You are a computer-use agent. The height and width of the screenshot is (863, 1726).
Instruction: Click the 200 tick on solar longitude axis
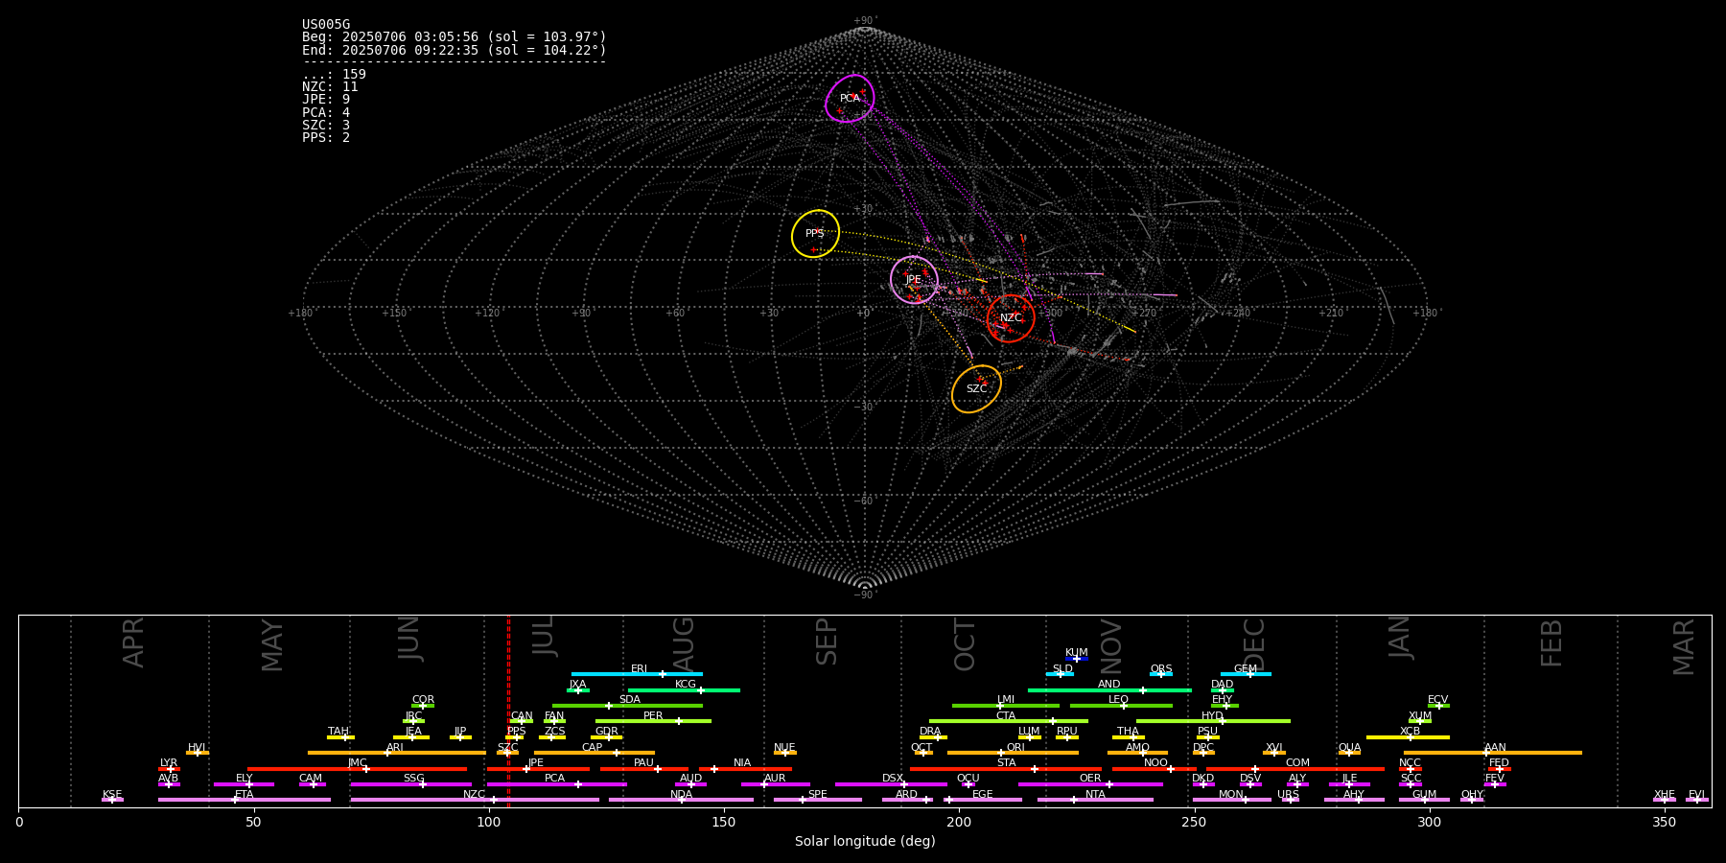tap(959, 822)
